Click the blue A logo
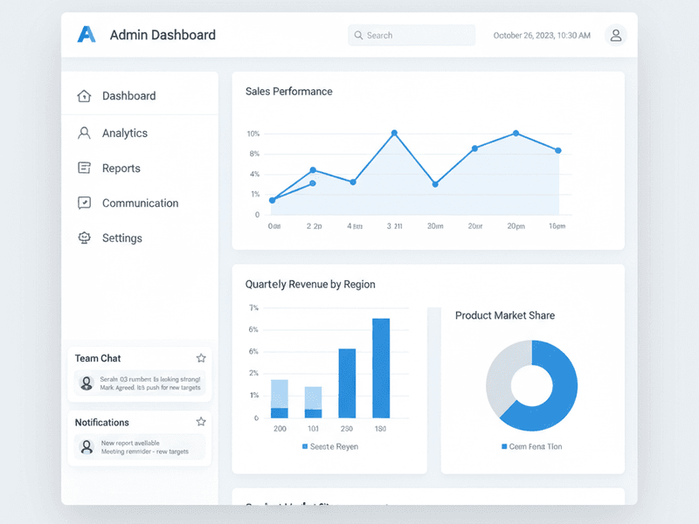The image size is (699, 524). (87, 34)
